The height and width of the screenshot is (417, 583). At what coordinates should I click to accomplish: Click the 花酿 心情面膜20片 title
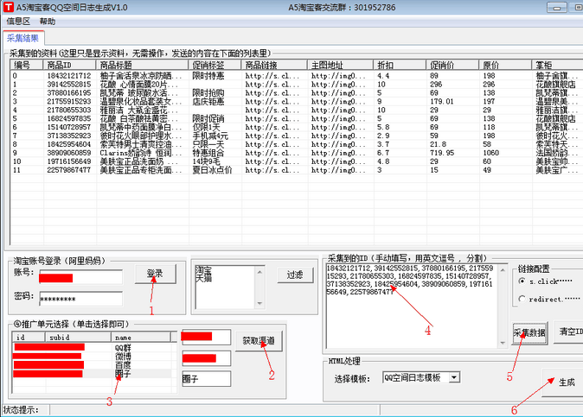click(x=138, y=85)
